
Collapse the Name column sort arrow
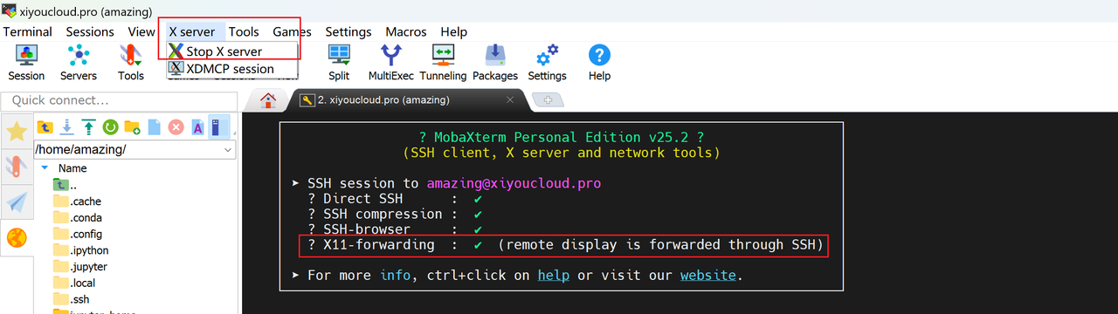point(45,167)
